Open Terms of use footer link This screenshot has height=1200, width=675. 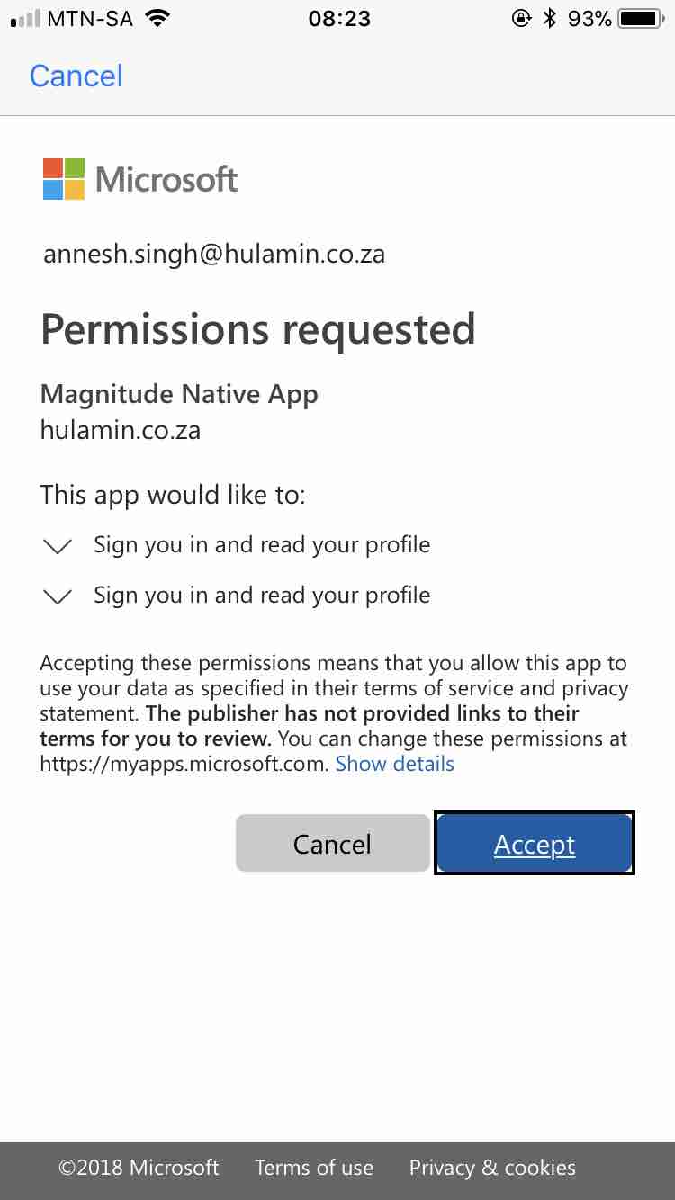(x=314, y=1168)
